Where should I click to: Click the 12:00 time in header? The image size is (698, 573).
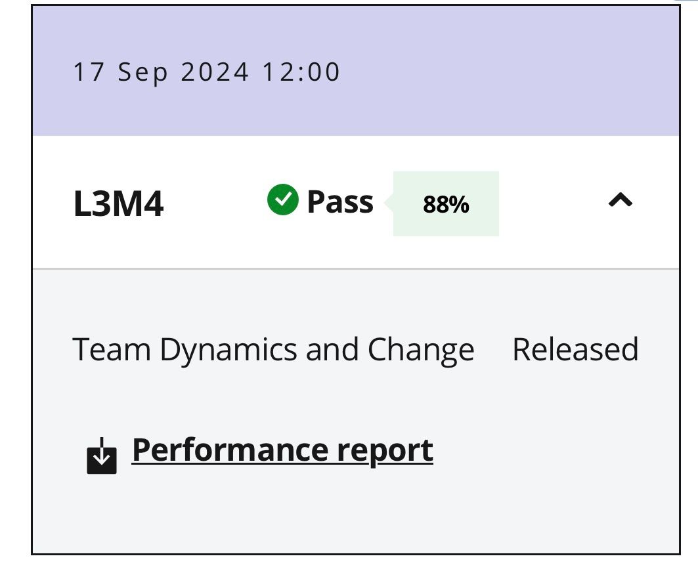click(301, 72)
